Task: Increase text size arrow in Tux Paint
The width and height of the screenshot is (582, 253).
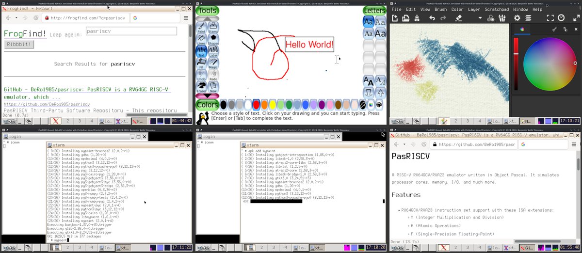Action: pyautogui.click(x=380, y=92)
